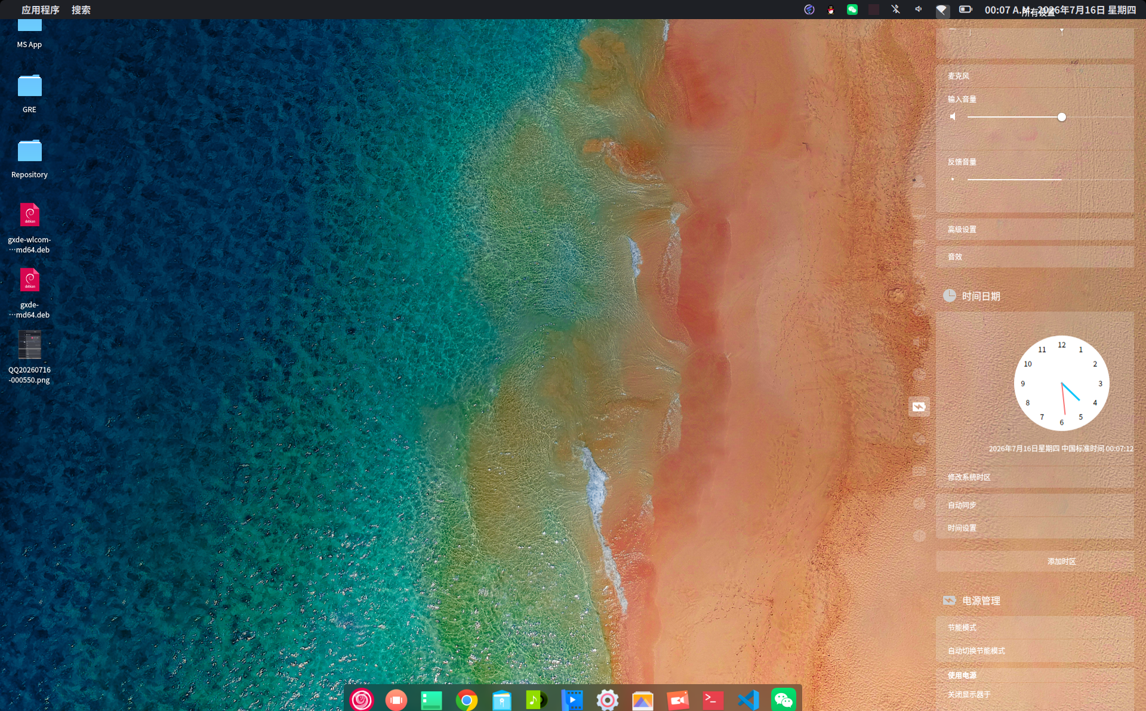Viewport: 1146px width, 711px height.
Task: Open WeChat from the dock
Action: pos(783,700)
